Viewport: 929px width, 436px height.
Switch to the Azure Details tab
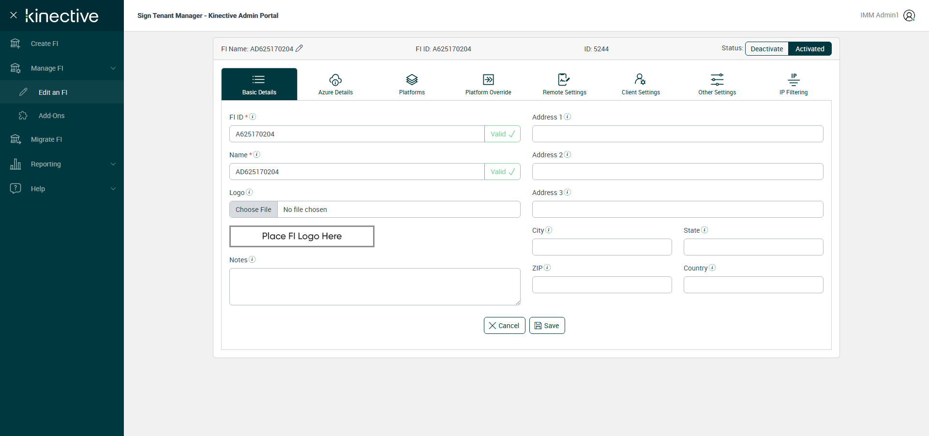point(336,84)
